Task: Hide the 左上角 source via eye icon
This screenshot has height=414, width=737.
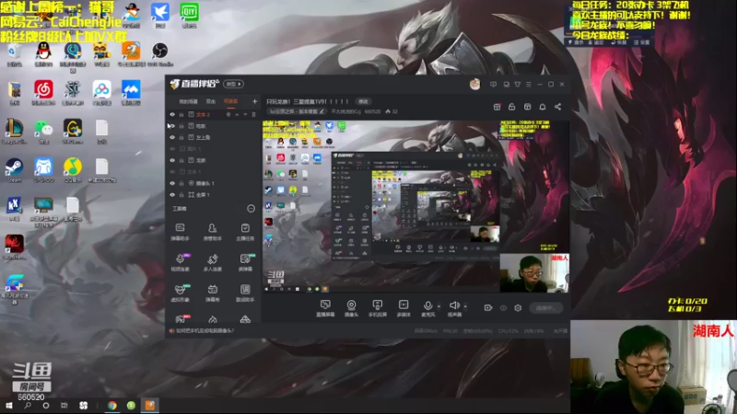Action: click(172, 137)
